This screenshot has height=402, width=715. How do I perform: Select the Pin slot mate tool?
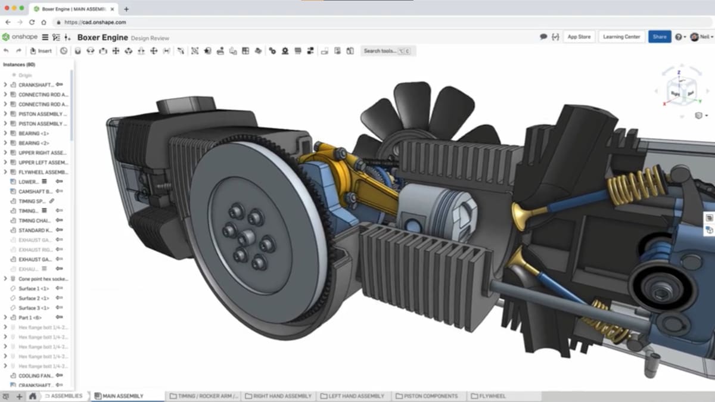point(141,51)
